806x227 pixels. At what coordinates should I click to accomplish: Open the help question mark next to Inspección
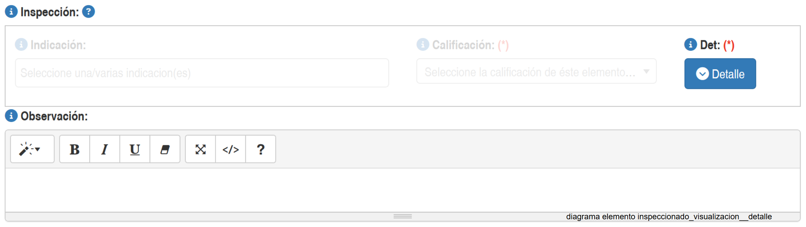[88, 12]
